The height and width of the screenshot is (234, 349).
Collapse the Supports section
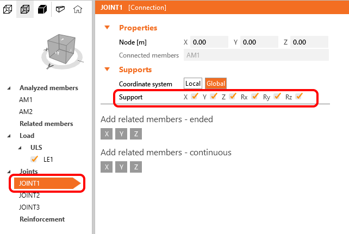coord(107,69)
